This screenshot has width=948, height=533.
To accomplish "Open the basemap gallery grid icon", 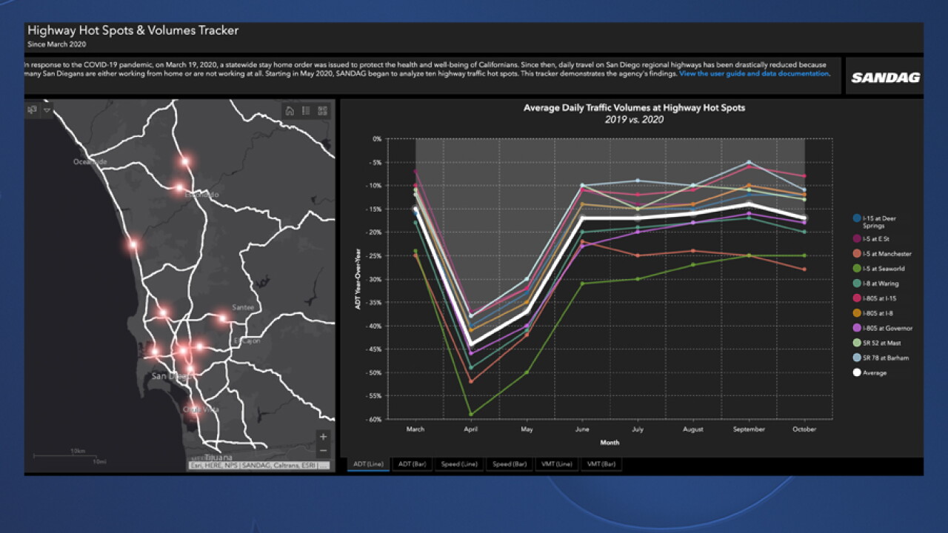I will click(322, 110).
